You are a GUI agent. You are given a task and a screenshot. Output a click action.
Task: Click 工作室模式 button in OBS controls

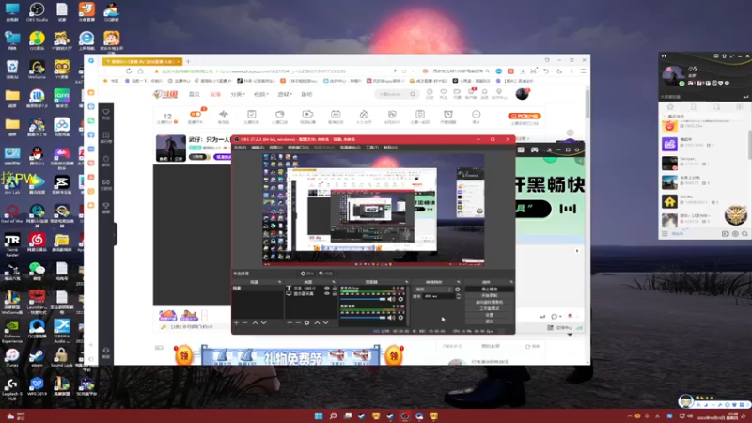tap(489, 308)
